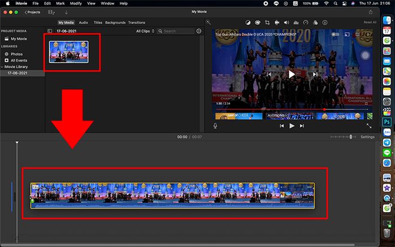Open the Edit menu
395x247 pixels.
coord(47,3)
